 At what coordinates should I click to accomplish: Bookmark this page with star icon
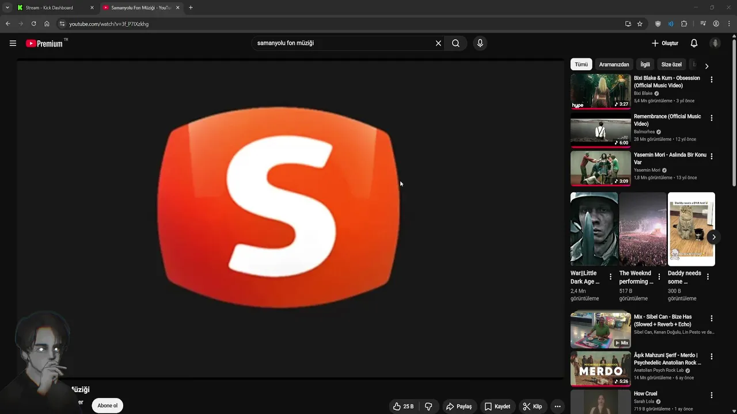[x=640, y=24]
